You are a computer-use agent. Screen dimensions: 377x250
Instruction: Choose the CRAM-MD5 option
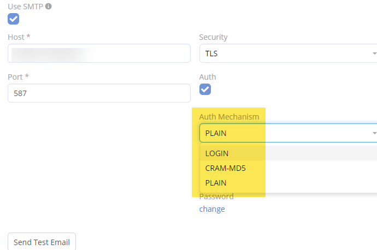pyautogui.click(x=225, y=168)
